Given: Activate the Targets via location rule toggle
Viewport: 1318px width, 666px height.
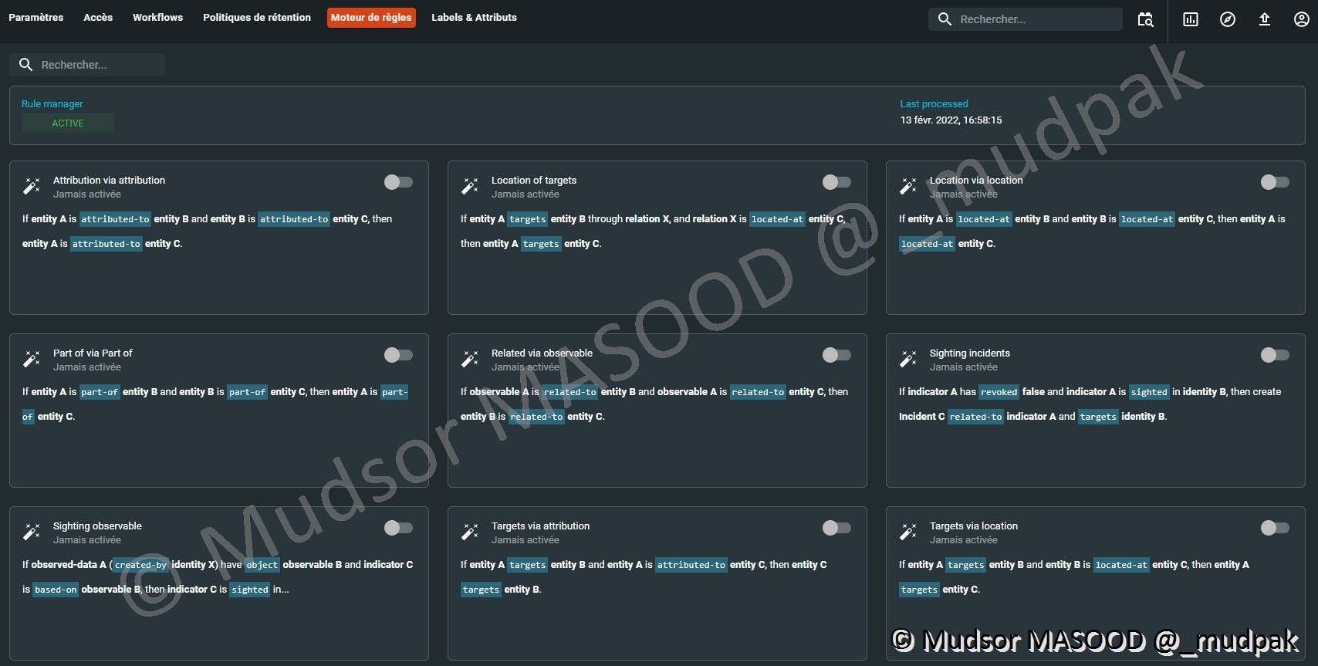Looking at the screenshot, I should pos(1275,528).
